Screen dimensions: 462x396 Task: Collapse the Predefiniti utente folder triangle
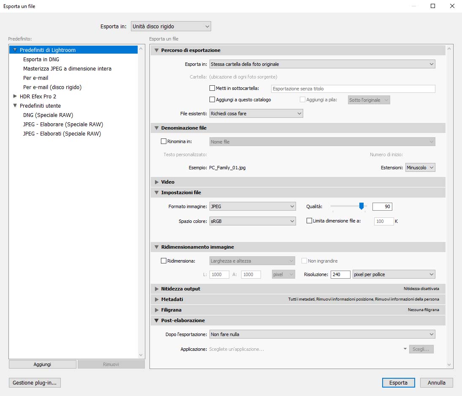coord(15,106)
